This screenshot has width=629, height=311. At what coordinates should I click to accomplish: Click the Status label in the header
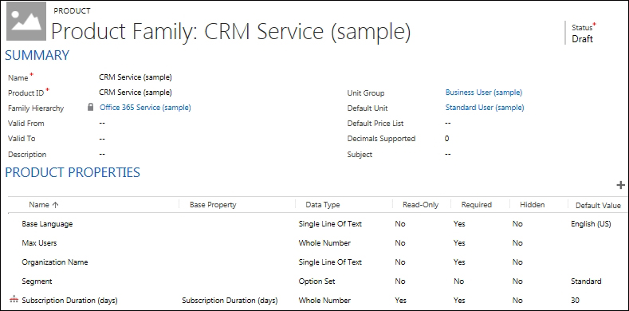tap(582, 28)
